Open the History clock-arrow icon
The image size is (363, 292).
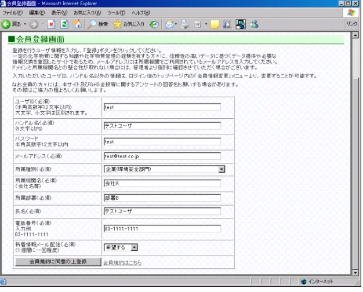[154, 24]
